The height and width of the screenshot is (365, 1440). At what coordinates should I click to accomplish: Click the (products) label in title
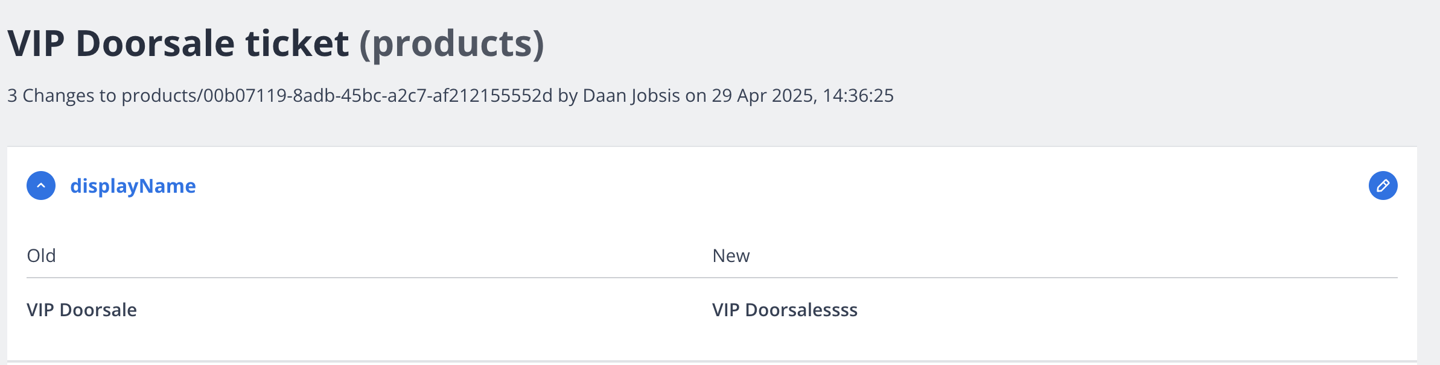pyautogui.click(x=452, y=44)
